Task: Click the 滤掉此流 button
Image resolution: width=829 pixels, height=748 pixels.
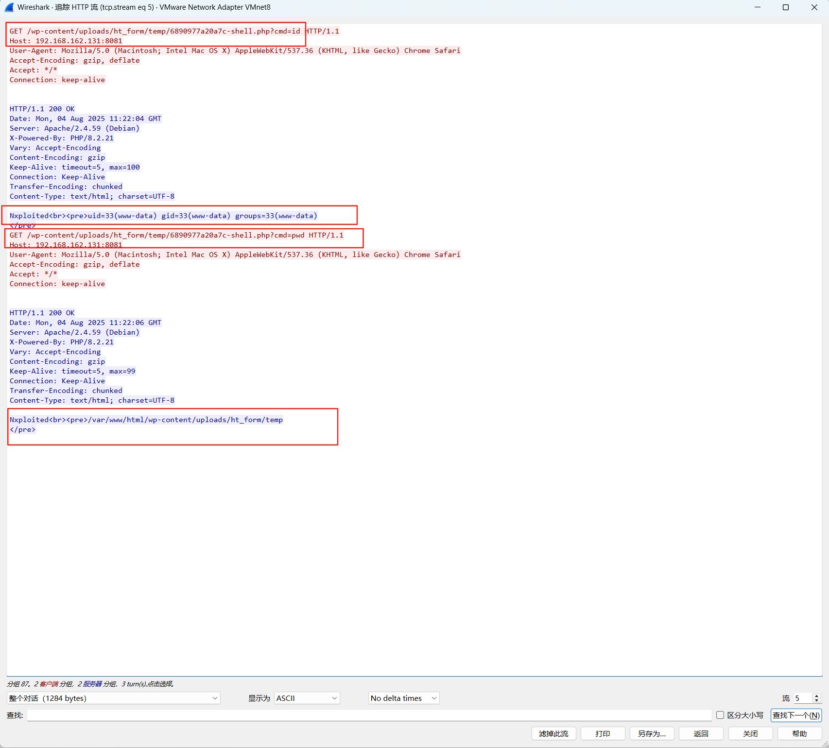Action: pyautogui.click(x=553, y=733)
